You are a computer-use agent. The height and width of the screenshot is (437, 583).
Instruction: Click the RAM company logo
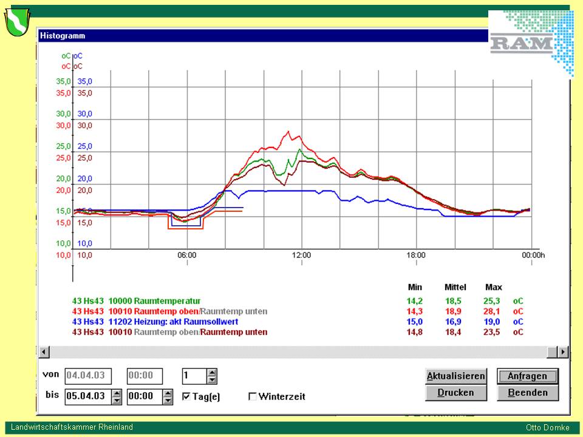coord(530,42)
